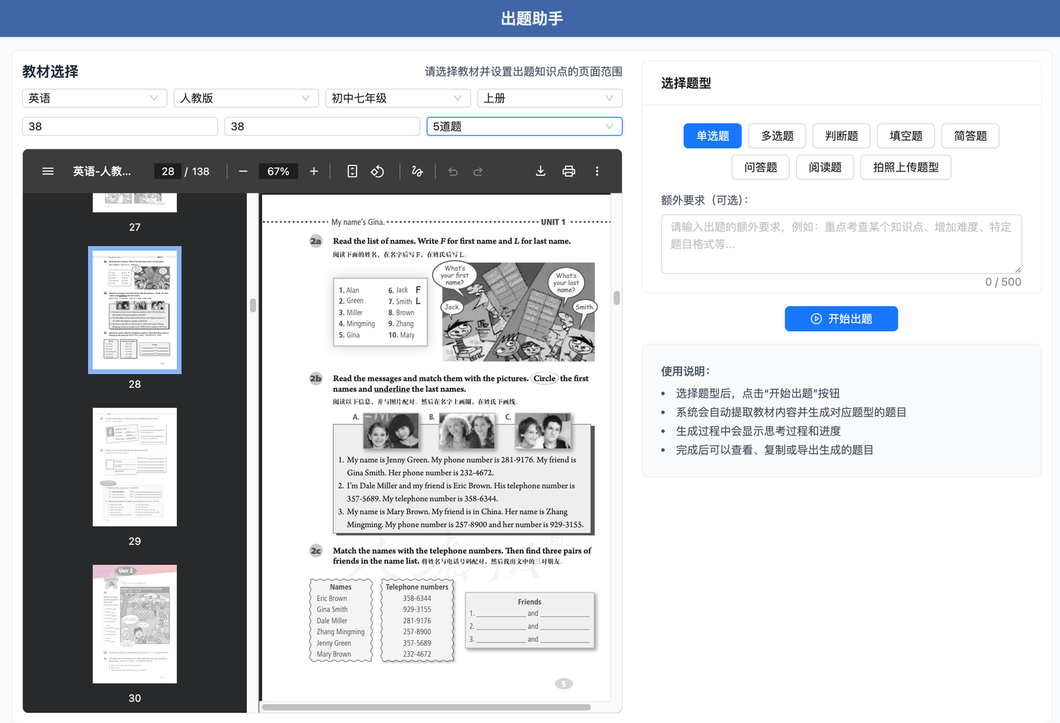This screenshot has height=723, width=1060.
Task: Click the document title 英语-人教...
Action: pos(102,171)
